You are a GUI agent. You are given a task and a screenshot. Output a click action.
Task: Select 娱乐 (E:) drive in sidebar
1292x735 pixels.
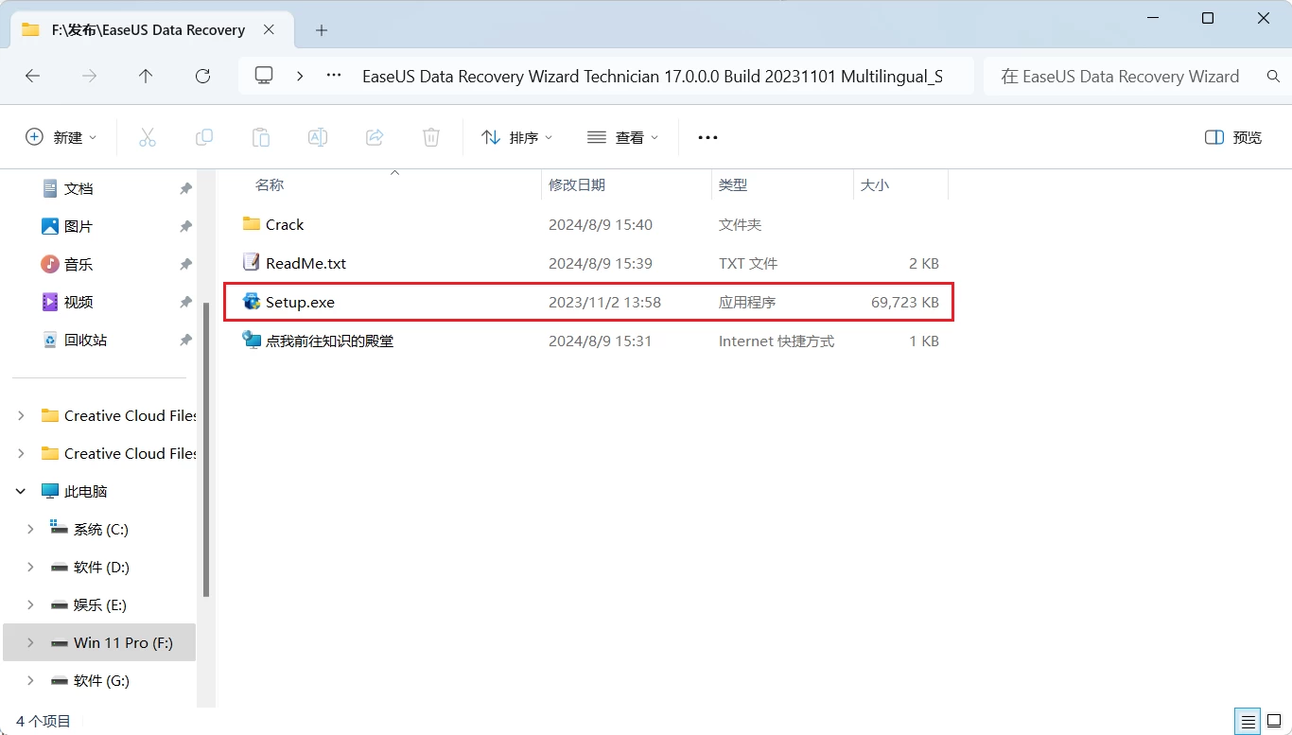tap(100, 604)
